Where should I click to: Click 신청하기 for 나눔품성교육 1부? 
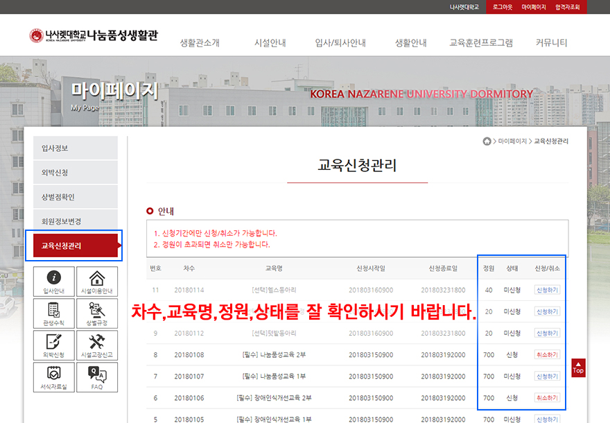(547, 377)
